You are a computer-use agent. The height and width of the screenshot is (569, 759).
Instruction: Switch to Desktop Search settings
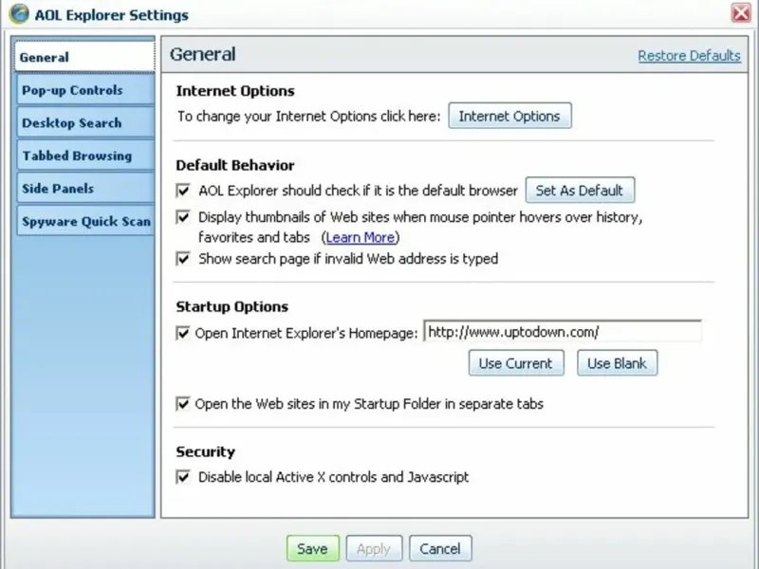(x=85, y=123)
